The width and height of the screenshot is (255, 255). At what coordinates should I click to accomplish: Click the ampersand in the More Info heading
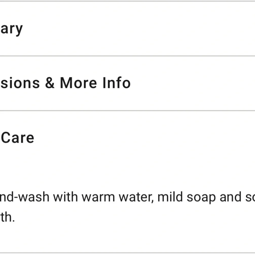[50, 83]
